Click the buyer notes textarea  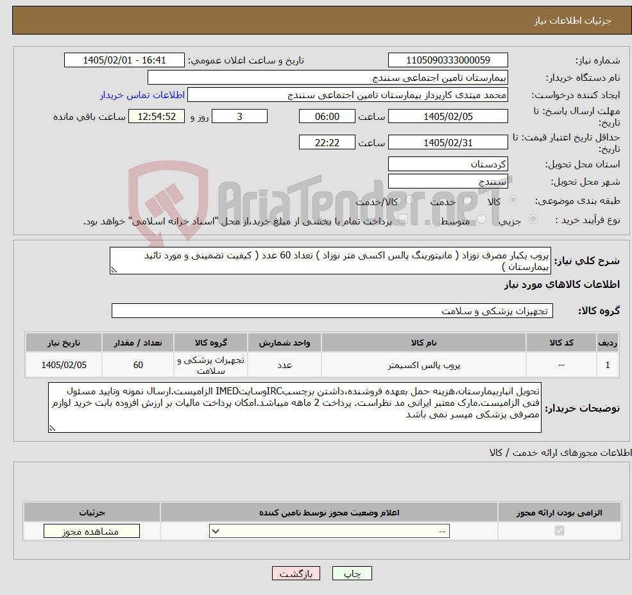[x=295, y=407]
